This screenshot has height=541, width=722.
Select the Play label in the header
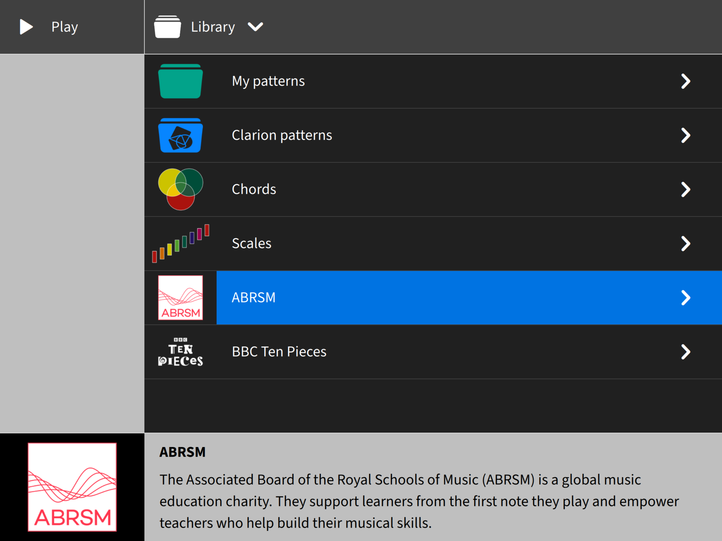pos(65,27)
